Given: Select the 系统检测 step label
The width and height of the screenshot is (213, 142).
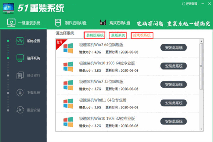Looking at the screenshot, I should pyautogui.click(x=33, y=41).
